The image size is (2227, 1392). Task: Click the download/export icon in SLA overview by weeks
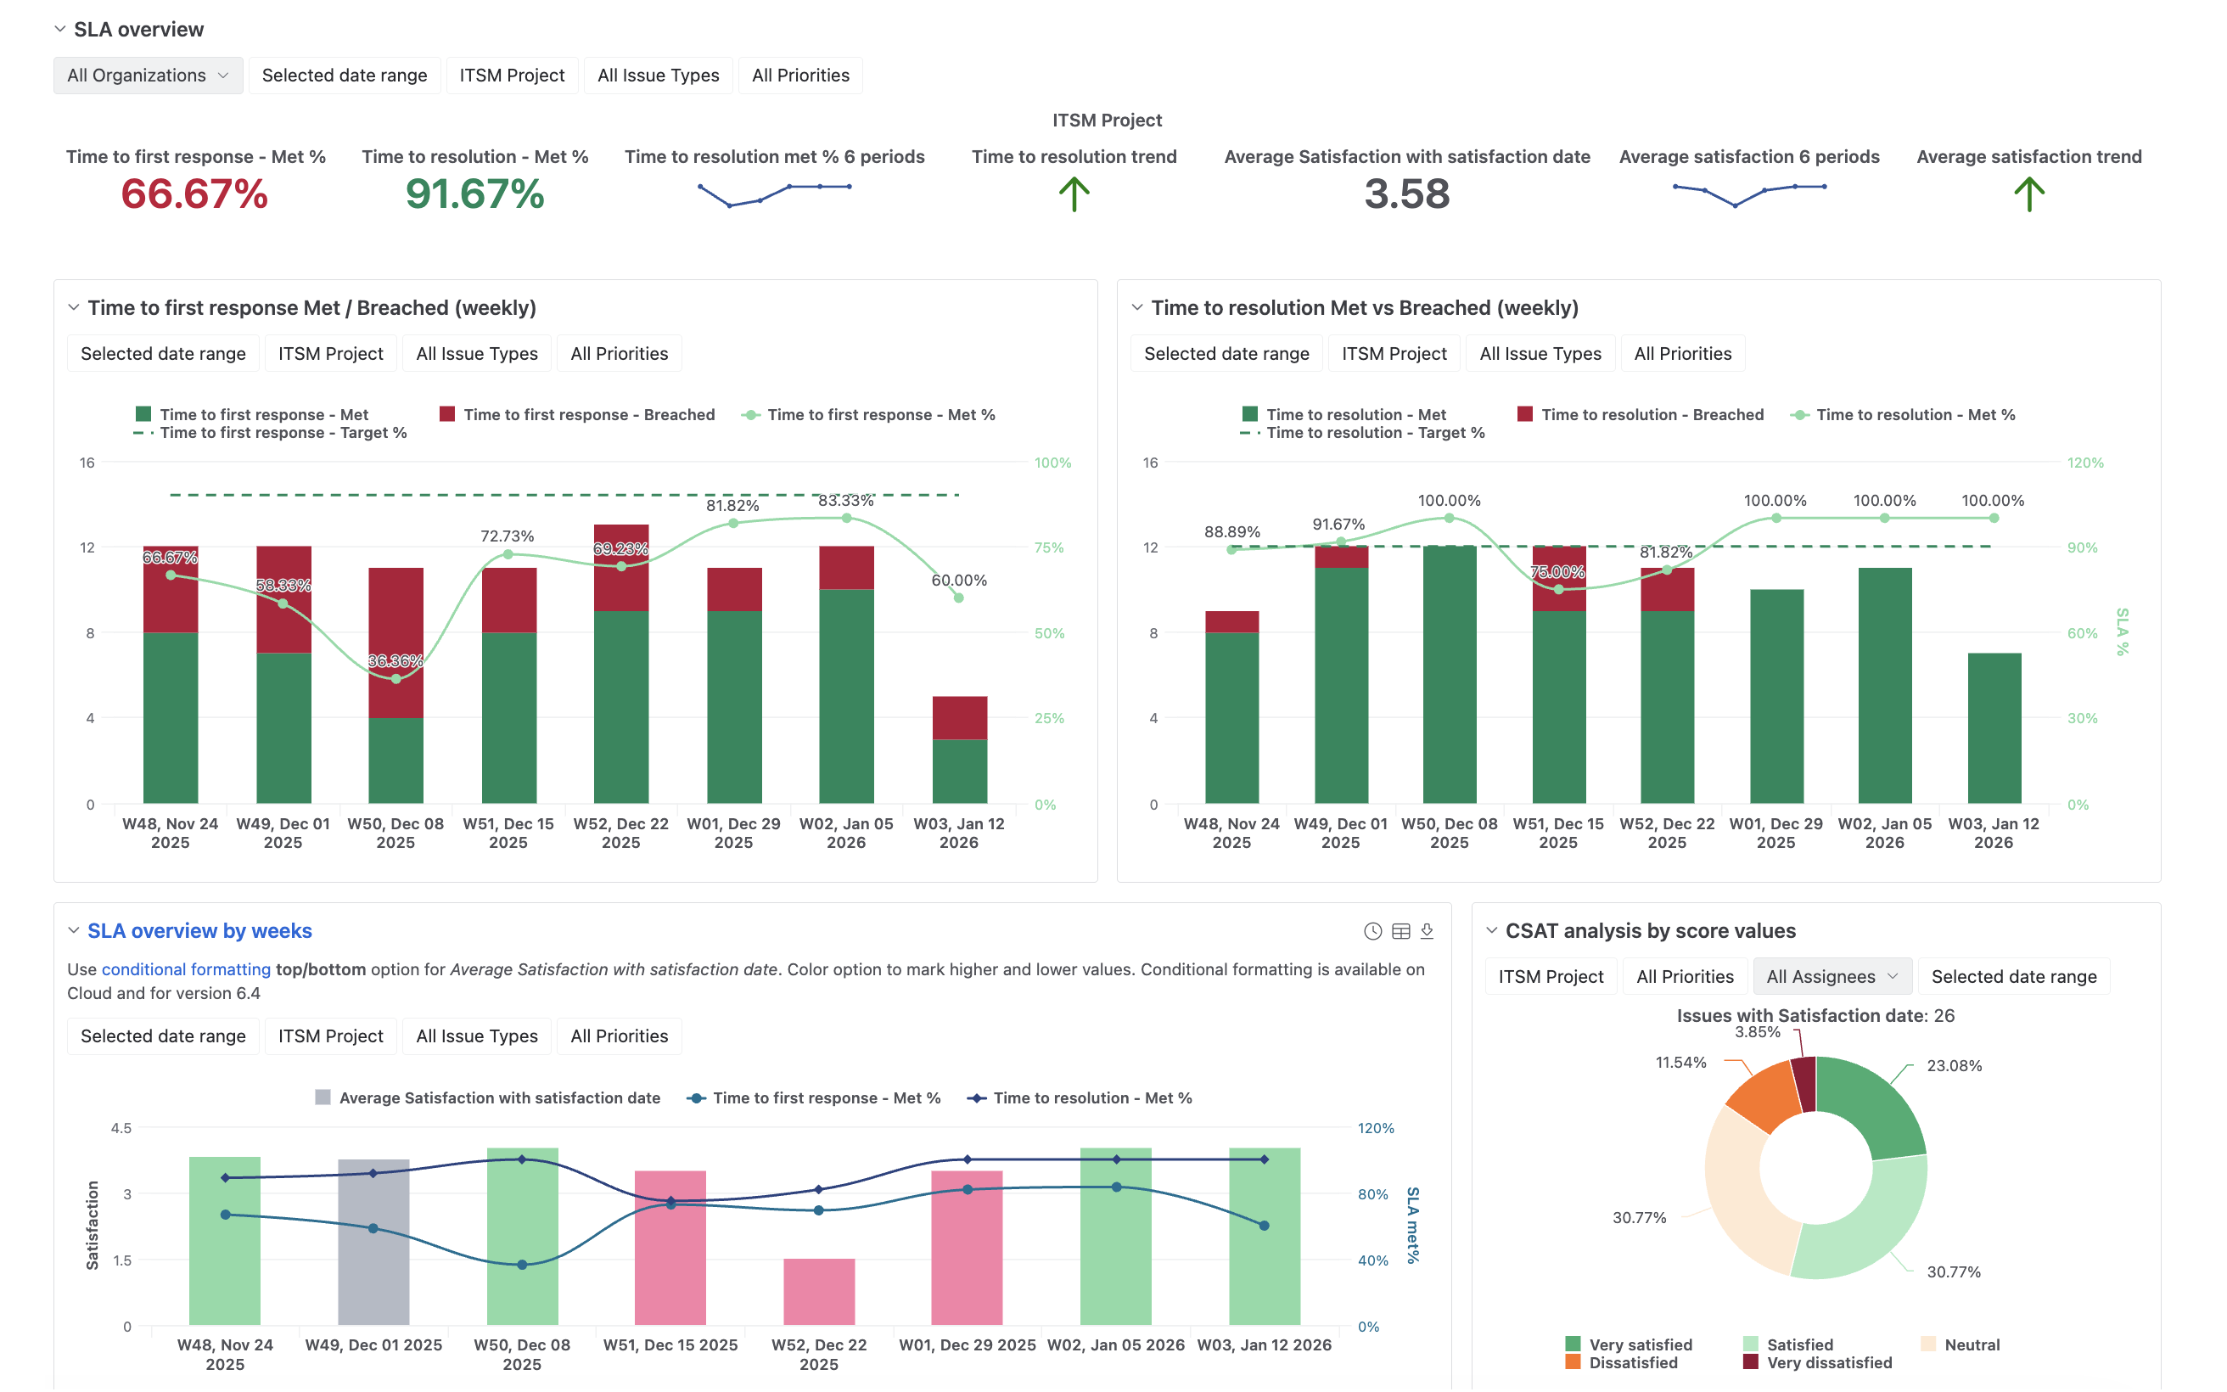tap(1427, 931)
